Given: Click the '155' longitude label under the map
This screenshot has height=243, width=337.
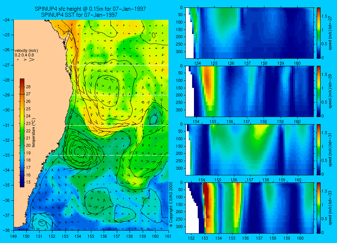Looking at the screenshot, I should click(91, 236).
